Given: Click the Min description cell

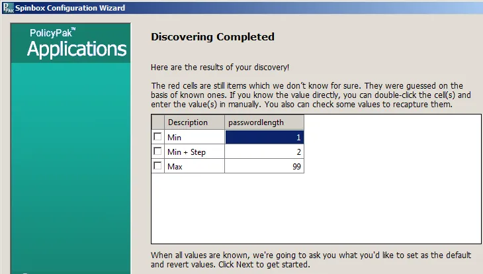Looking at the screenshot, I should [x=195, y=137].
